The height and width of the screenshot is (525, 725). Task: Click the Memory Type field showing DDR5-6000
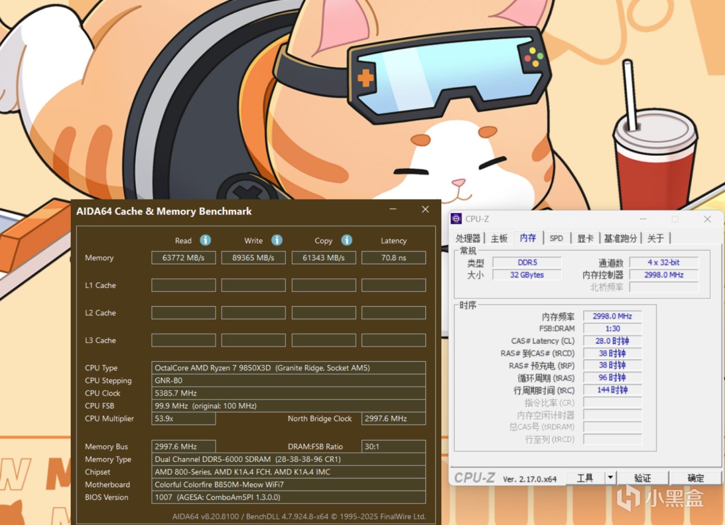coord(289,459)
